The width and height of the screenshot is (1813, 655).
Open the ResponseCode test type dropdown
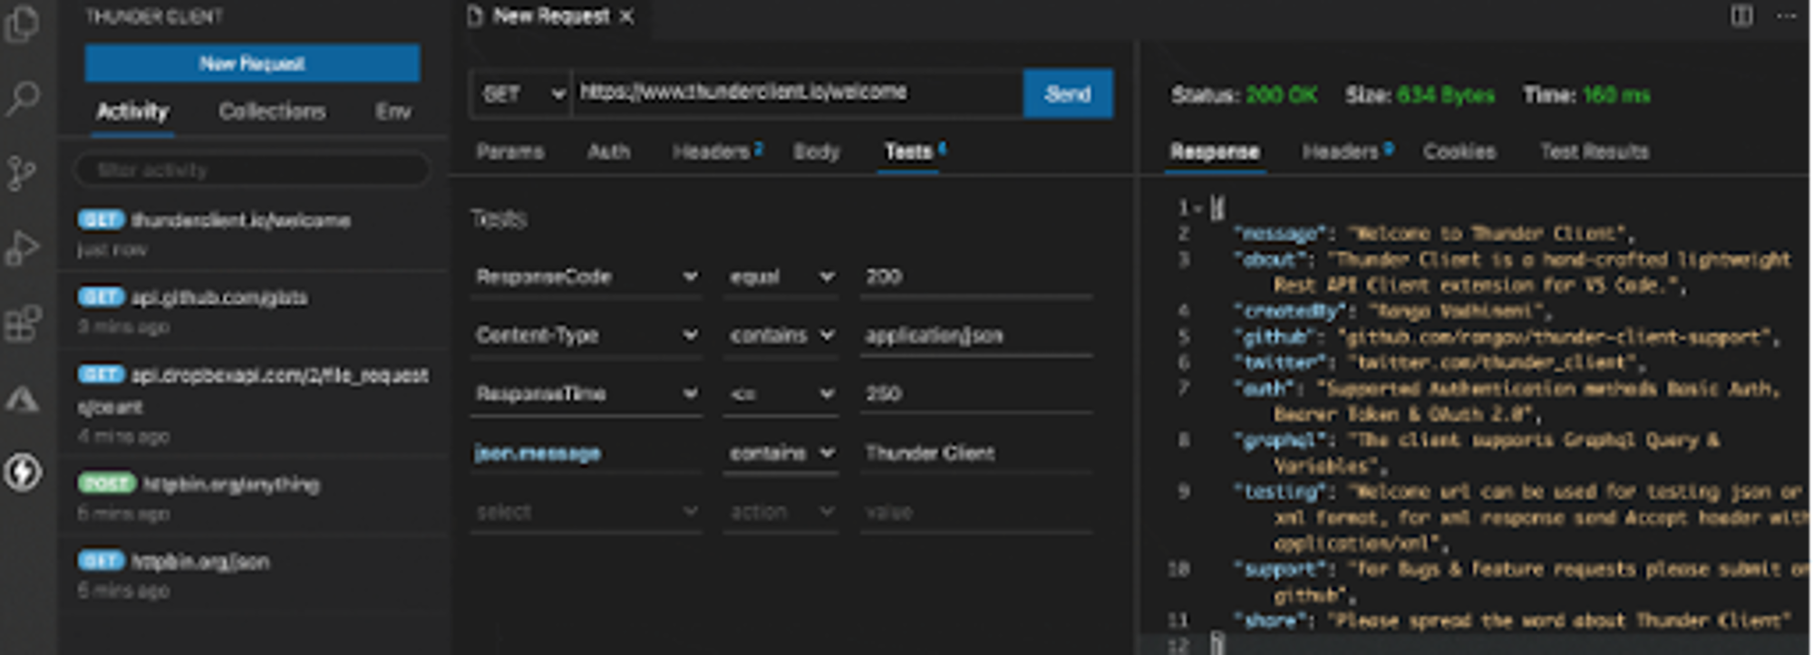coord(586,277)
